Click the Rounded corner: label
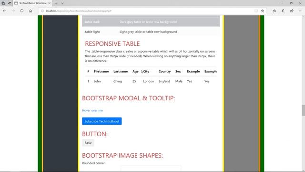Viewport: 305px width, 172px height. (x=94, y=163)
